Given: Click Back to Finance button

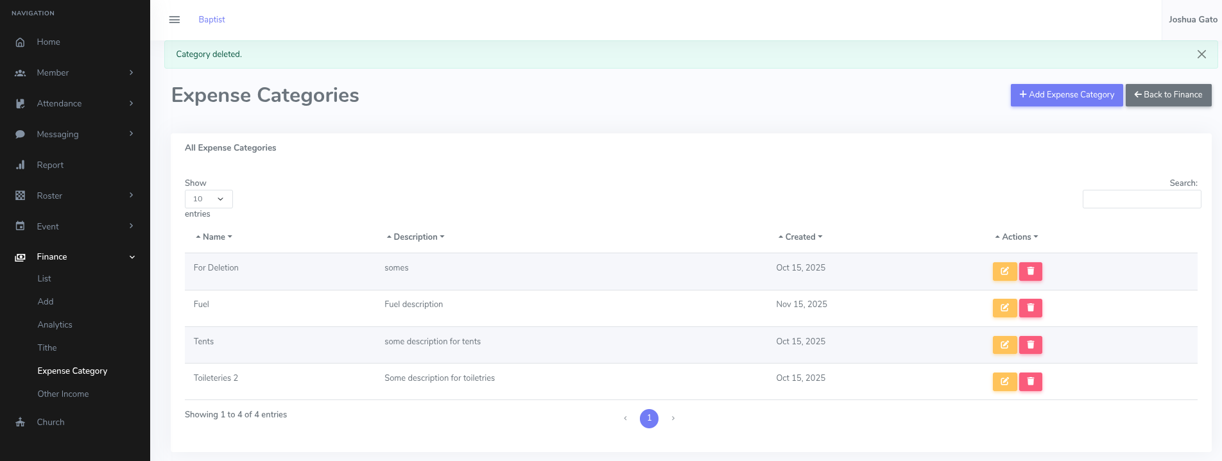Looking at the screenshot, I should coord(1168,95).
